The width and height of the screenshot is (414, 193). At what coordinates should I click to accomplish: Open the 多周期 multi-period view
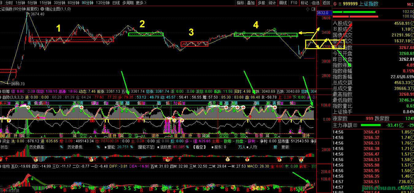[128, 3]
